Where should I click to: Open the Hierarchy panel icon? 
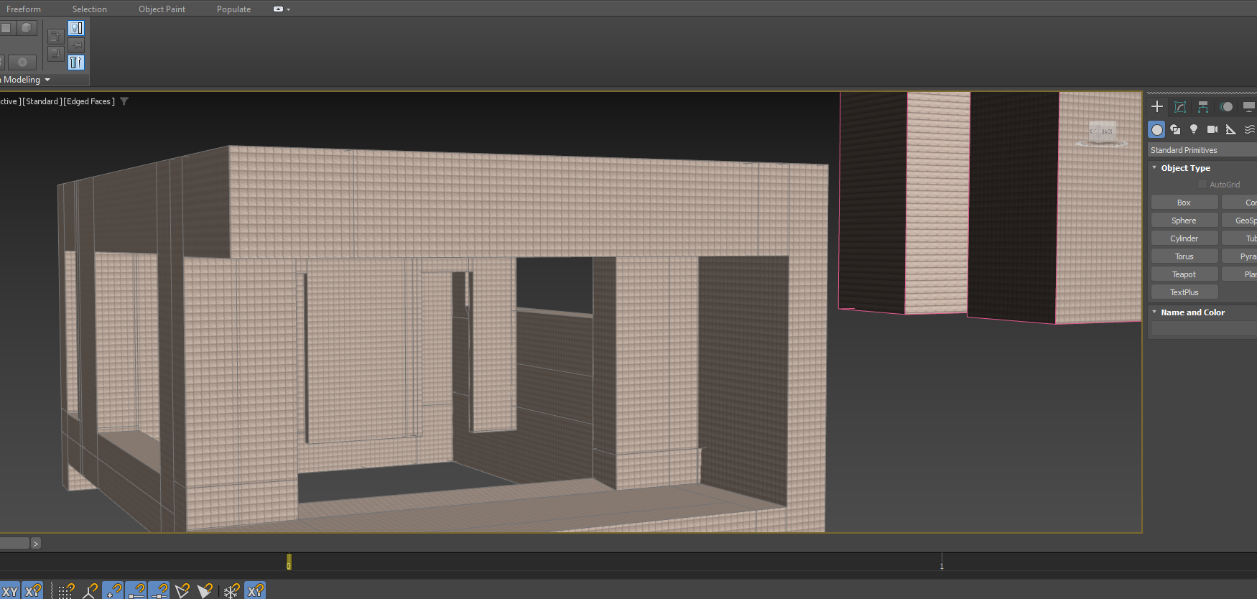[x=1203, y=107]
